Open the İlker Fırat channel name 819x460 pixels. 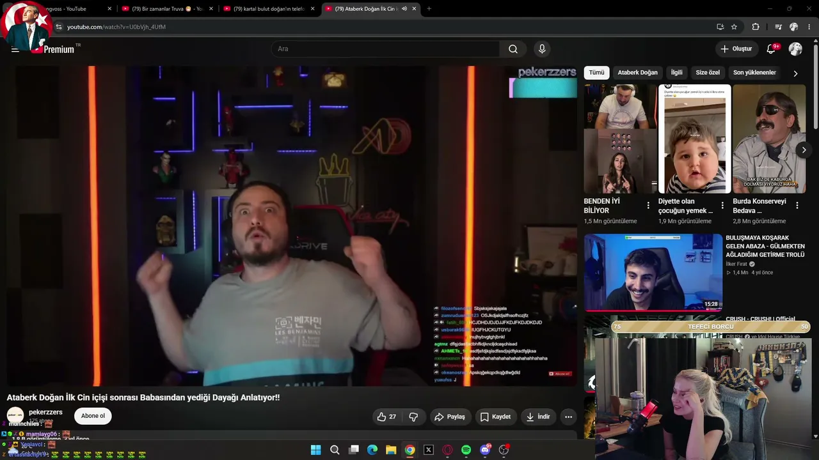tap(736, 264)
